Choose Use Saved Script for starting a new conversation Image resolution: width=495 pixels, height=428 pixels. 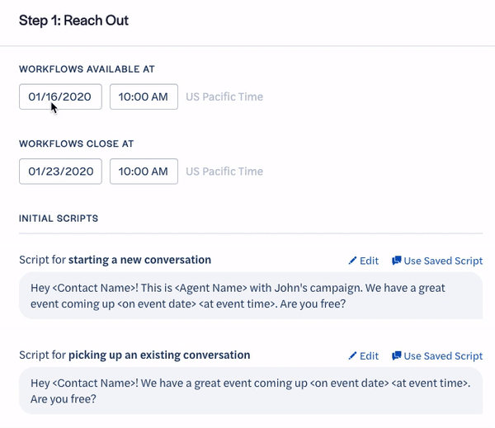pyautogui.click(x=442, y=261)
